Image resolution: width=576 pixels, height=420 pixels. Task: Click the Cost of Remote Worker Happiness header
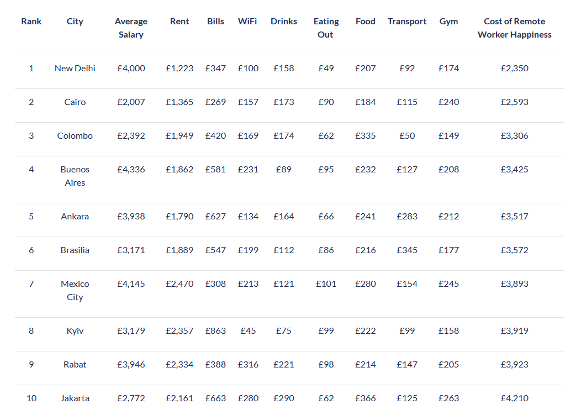[x=514, y=28]
